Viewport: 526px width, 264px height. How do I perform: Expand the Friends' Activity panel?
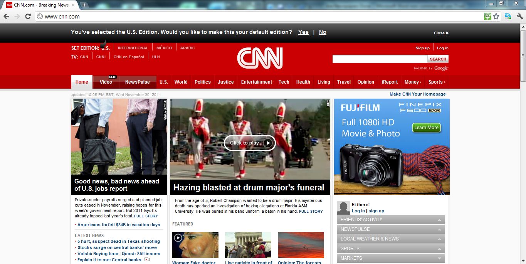point(390,220)
